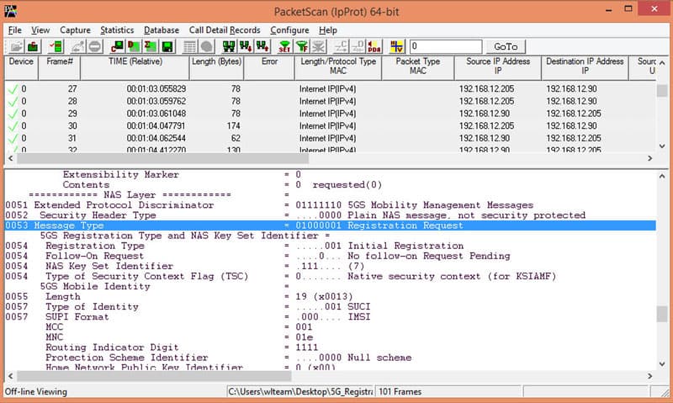Select frame 28 row in packet list
This screenshot has width=673, height=403.
[x=330, y=101]
